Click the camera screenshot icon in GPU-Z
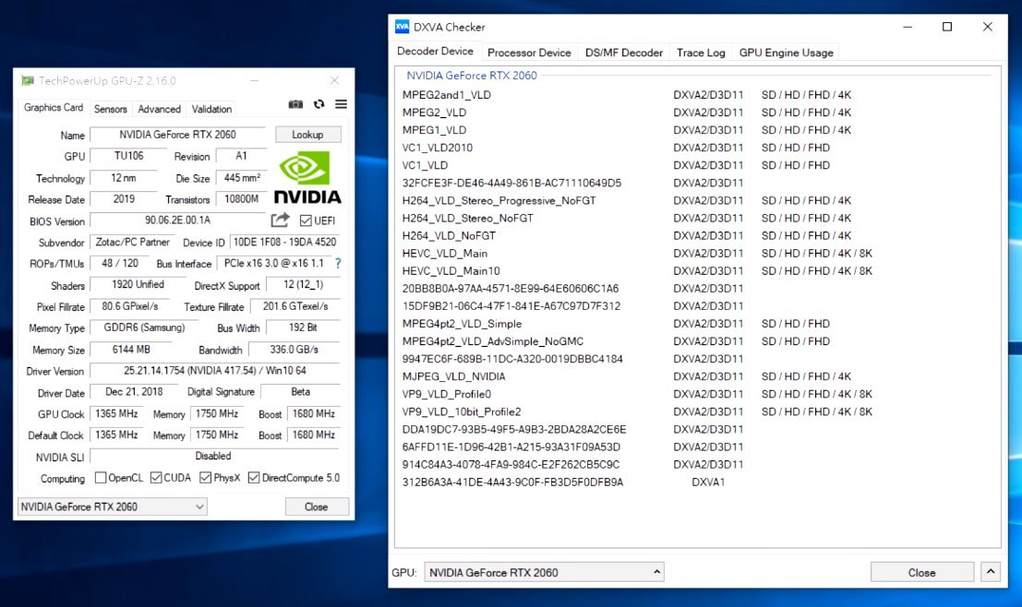This screenshot has height=607, width=1022. tap(295, 105)
